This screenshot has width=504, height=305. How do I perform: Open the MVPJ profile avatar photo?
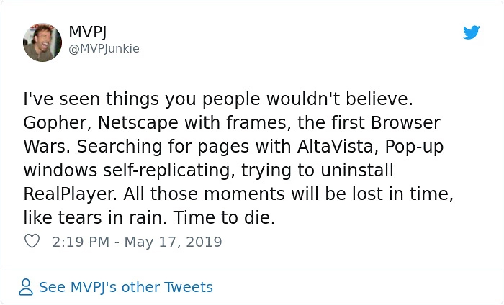click(42, 42)
